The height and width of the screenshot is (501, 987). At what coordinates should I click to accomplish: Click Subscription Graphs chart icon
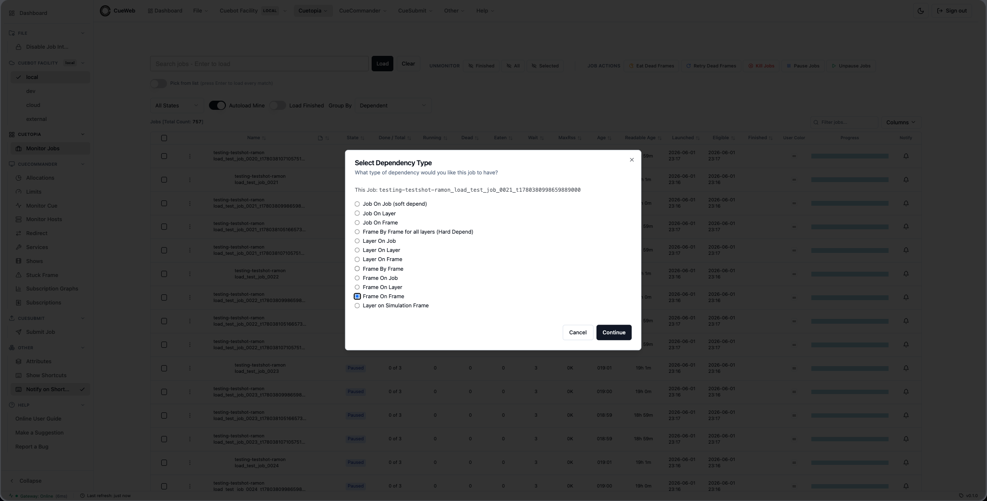point(18,289)
